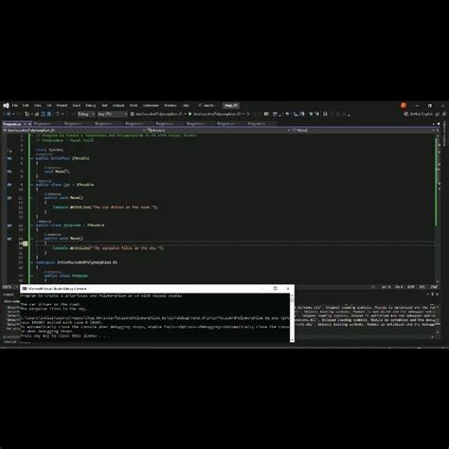The height and width of the screenshot is (449, 449).
Task: Collapse the class Program block
Action: click(32, 276)
